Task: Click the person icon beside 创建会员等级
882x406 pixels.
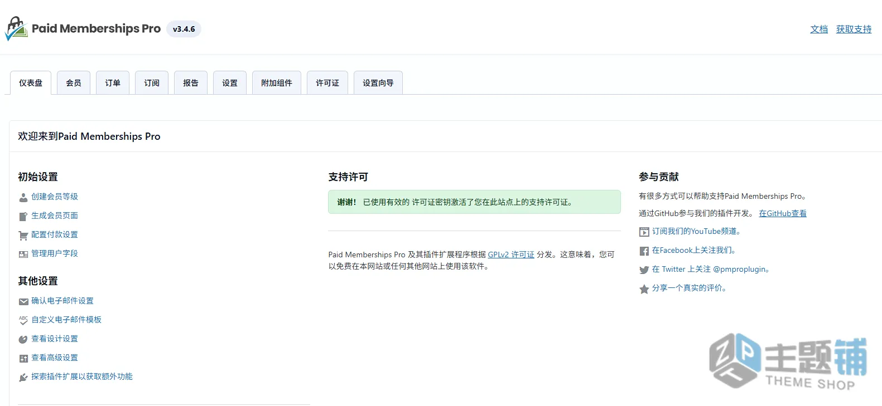Action: [x=23, y=197]
